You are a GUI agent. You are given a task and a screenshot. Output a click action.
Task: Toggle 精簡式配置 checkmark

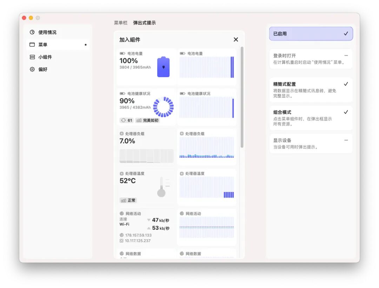(346, 84)
